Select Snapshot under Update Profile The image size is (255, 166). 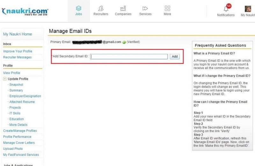(x=16, y=85)
